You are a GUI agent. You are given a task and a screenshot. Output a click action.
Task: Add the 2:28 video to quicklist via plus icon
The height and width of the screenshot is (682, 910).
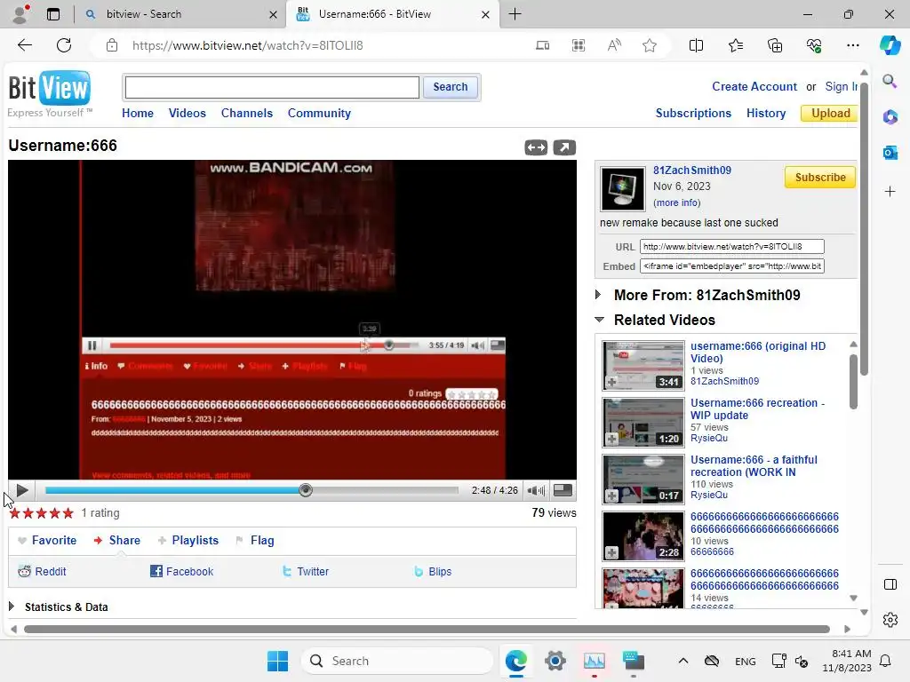point(611,553)
